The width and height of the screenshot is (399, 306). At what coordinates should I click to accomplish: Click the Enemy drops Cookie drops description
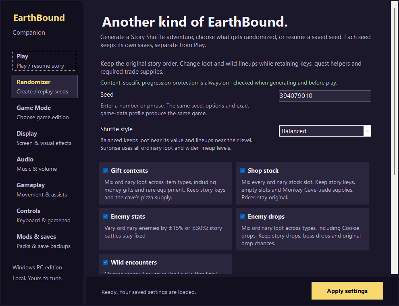tap(301, 236)
